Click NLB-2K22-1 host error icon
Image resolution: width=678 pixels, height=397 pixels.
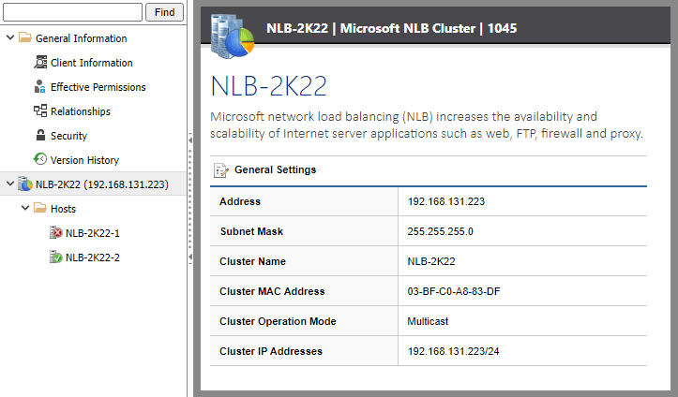[x=55, y=232]
